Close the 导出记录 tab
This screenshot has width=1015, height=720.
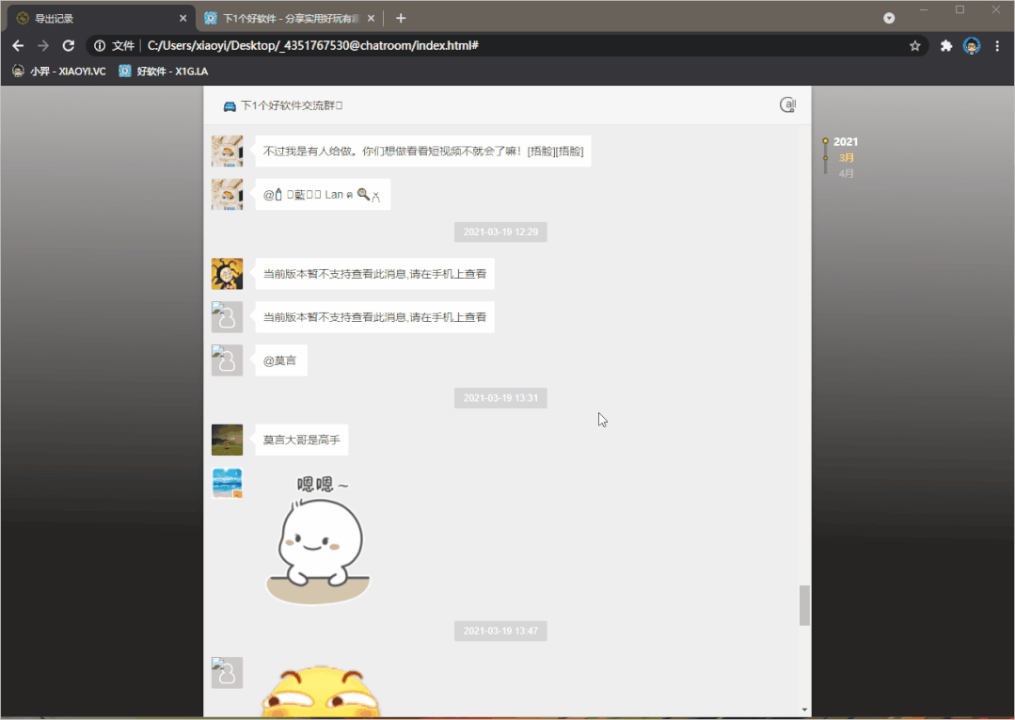[183, 18]
